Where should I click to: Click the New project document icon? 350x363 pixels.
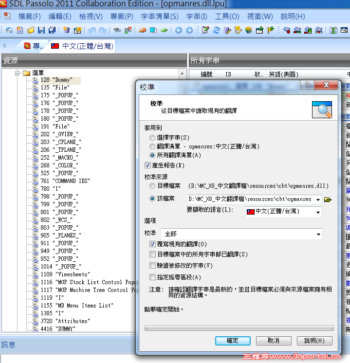(x=20, y=30)
